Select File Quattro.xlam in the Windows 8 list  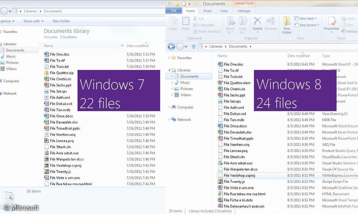(x=237, y=83)
